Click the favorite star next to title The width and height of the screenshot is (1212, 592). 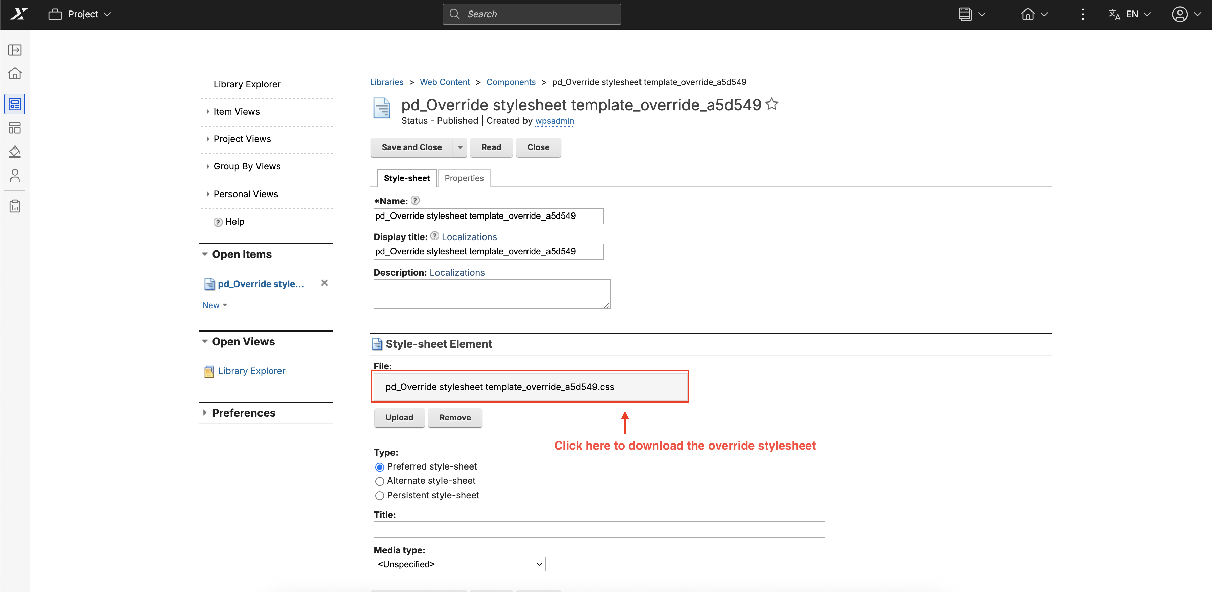click(x=771, y=104)
